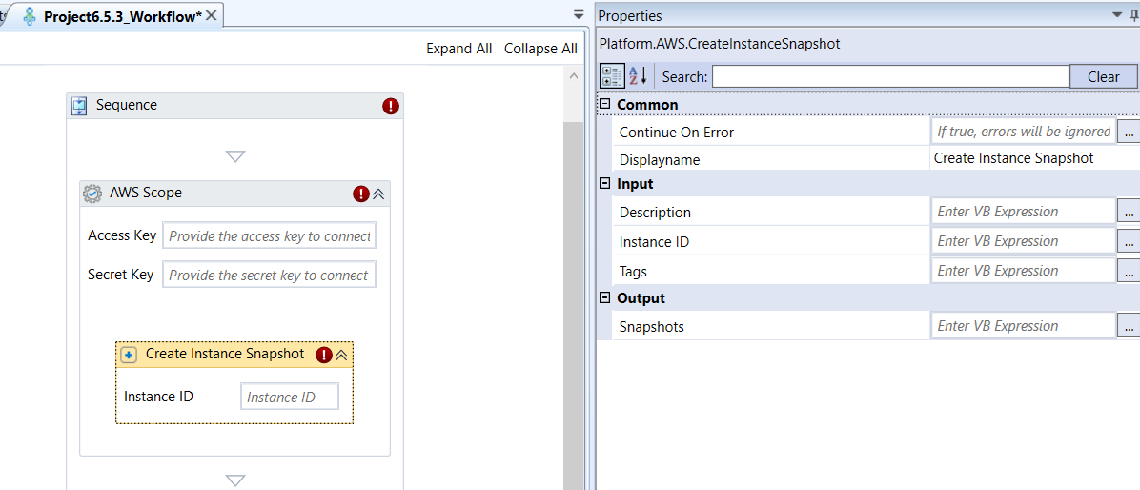Click the workflow tab file icon
Image resolution: width=1140 pixels, height=490 pixels.
pos(30,16)
